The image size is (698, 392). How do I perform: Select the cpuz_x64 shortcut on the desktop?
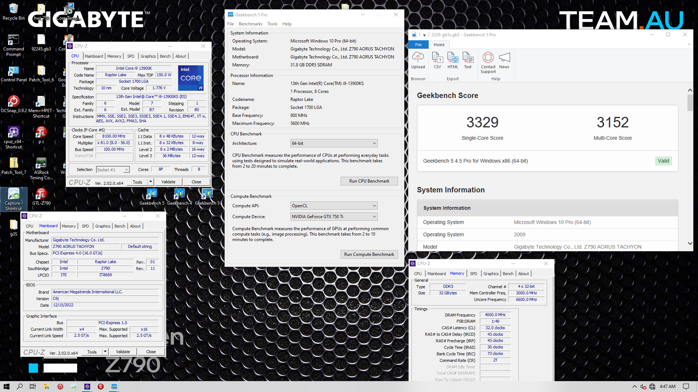tap(13, 138)
